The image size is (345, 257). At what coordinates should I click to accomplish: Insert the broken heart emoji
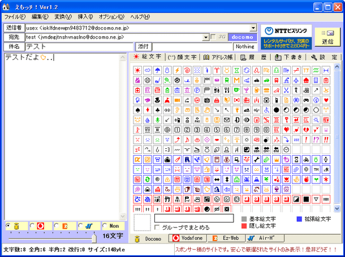(x=306, y=130)
